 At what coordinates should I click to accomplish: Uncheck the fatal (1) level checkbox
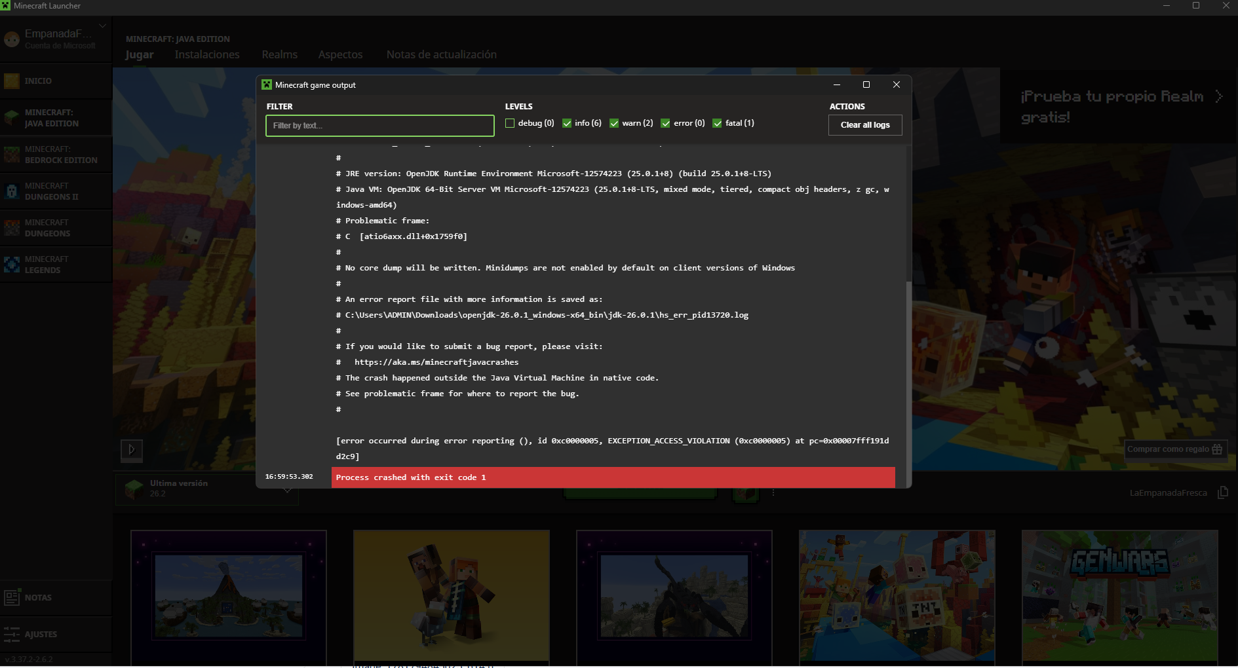[717, 123]
